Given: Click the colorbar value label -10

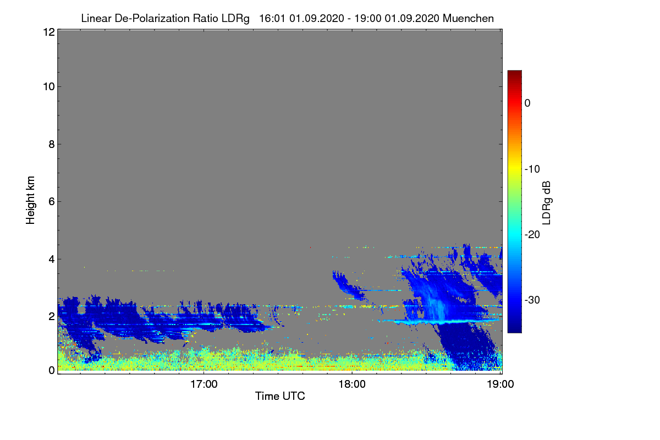Looking at the screenshot, I should (532, 169).
